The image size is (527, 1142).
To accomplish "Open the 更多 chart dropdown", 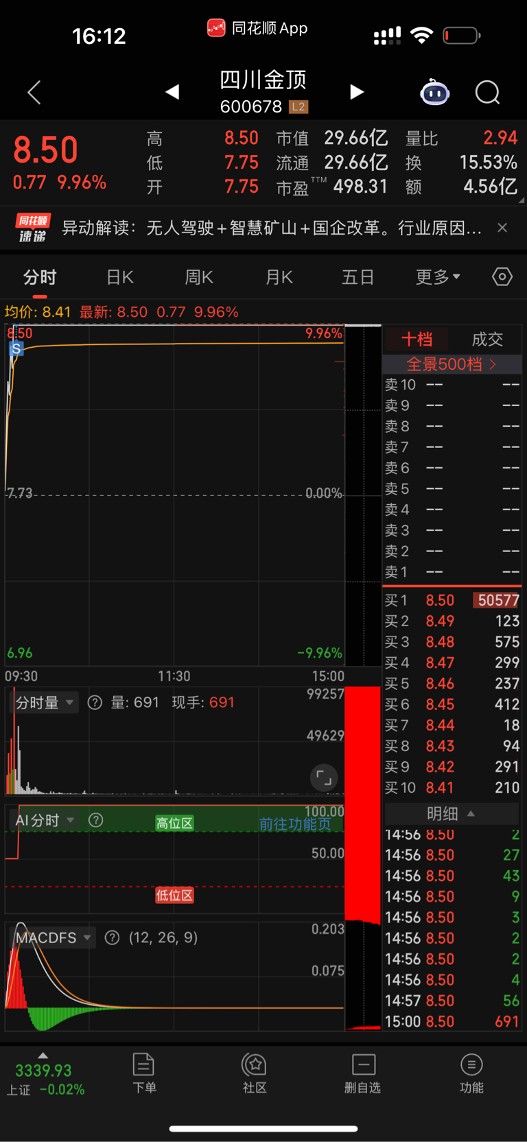I will [x=438, y=277].
